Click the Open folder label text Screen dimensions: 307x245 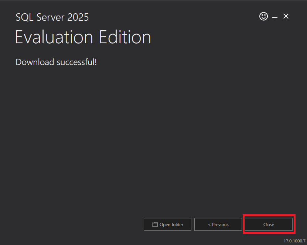coord(171,225)
